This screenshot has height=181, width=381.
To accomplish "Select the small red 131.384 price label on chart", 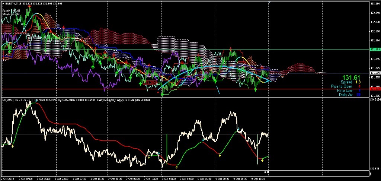I will coord(150,83).
